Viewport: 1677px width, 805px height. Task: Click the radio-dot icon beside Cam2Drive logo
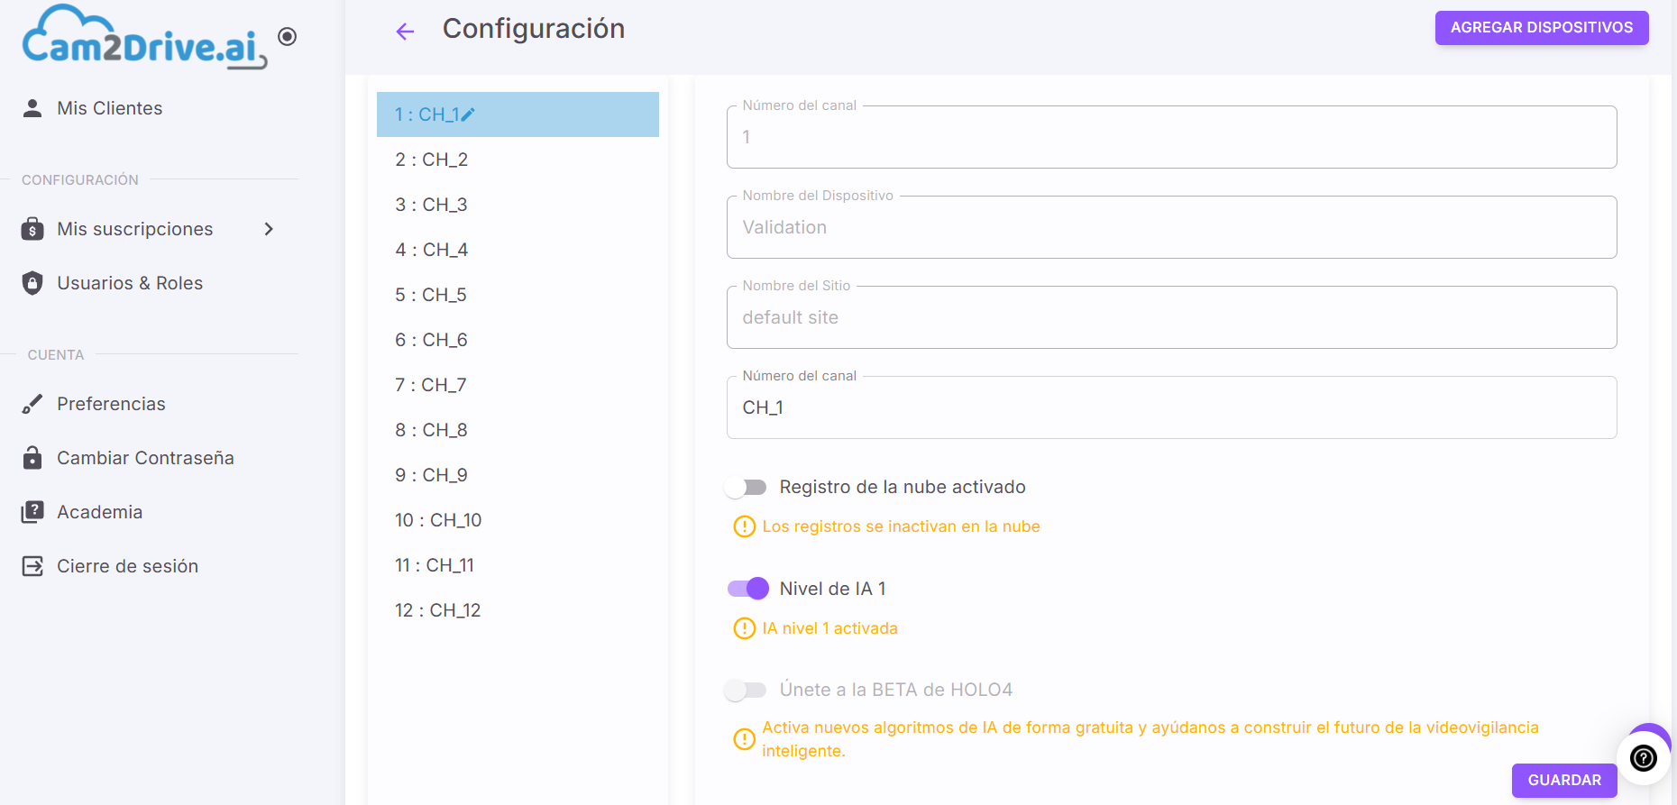click(288, 37)
